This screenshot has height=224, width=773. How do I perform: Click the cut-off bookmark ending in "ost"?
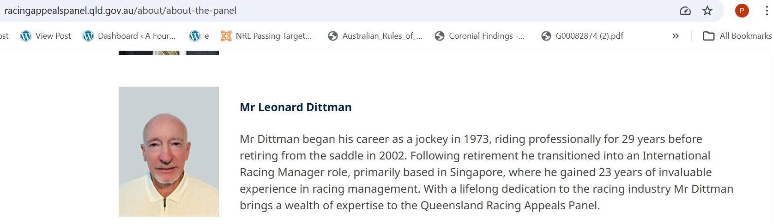[4, 36]
